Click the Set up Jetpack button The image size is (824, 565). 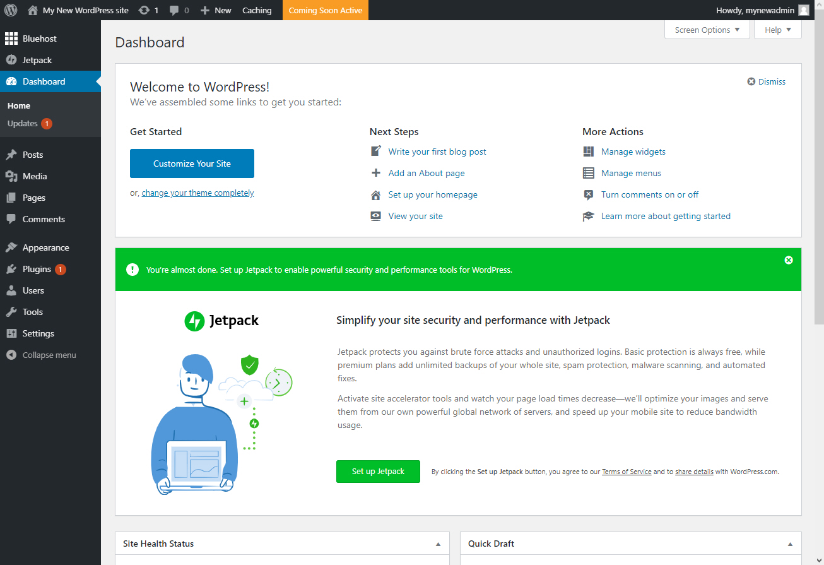[x=378, y=472]
